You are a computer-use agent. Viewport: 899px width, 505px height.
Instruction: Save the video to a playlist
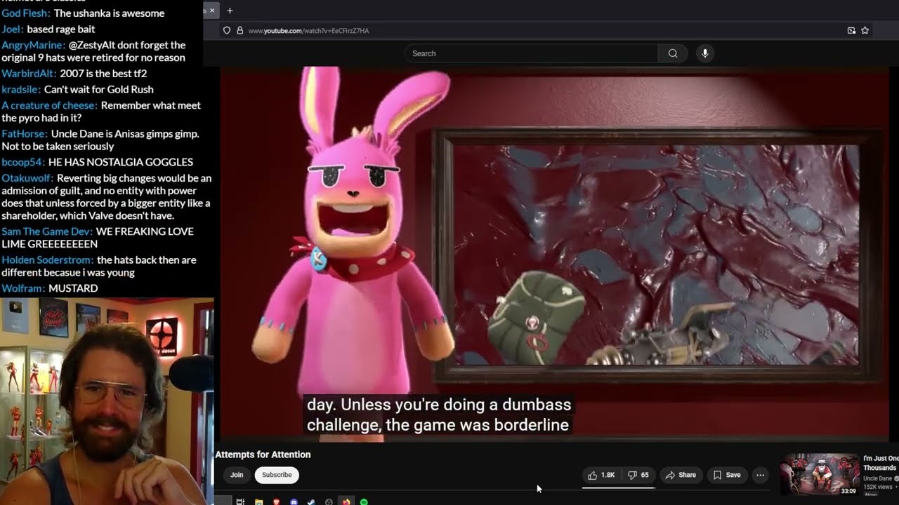click(x=727, y=475)
